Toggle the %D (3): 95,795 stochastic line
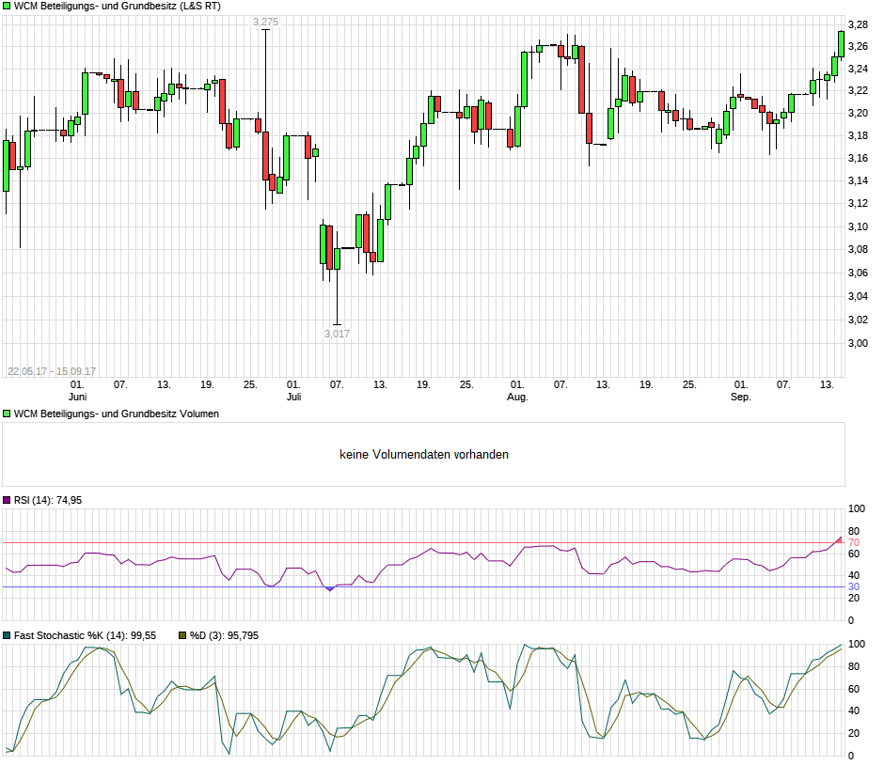The width and height of the screenshot is (884, 765). (226, 635)
